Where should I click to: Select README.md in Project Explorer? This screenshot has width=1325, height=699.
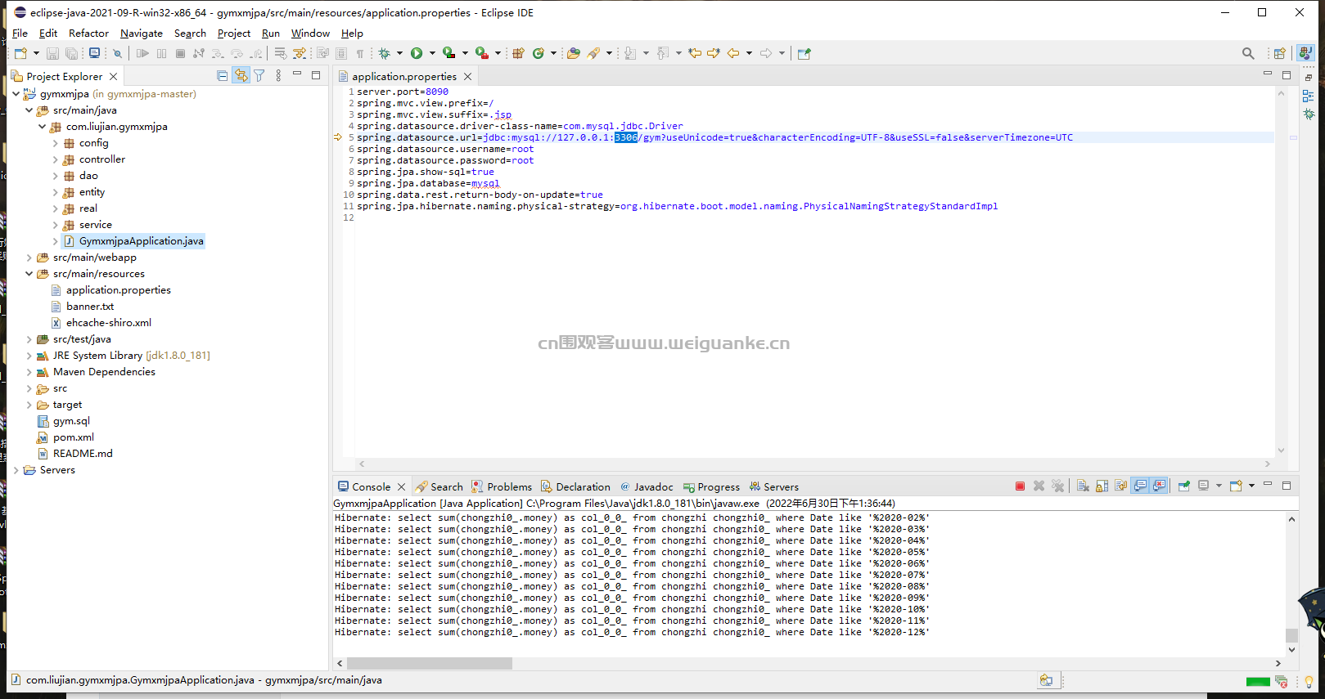[83, 454]
